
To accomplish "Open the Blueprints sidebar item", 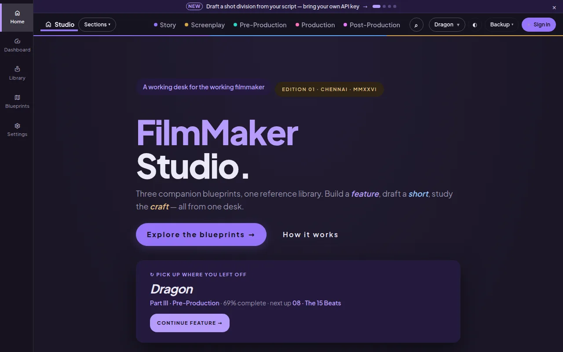I will point(17,102).
